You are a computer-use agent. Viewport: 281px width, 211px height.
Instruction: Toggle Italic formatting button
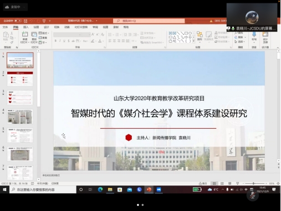click(60, 41)
